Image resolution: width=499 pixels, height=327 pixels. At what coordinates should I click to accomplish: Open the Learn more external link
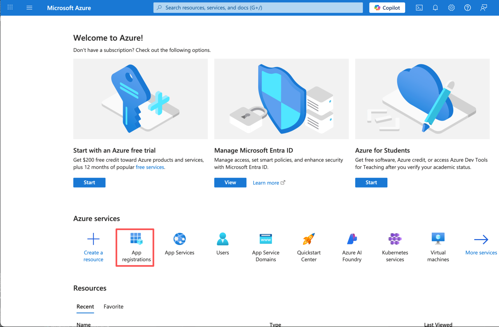269,183
